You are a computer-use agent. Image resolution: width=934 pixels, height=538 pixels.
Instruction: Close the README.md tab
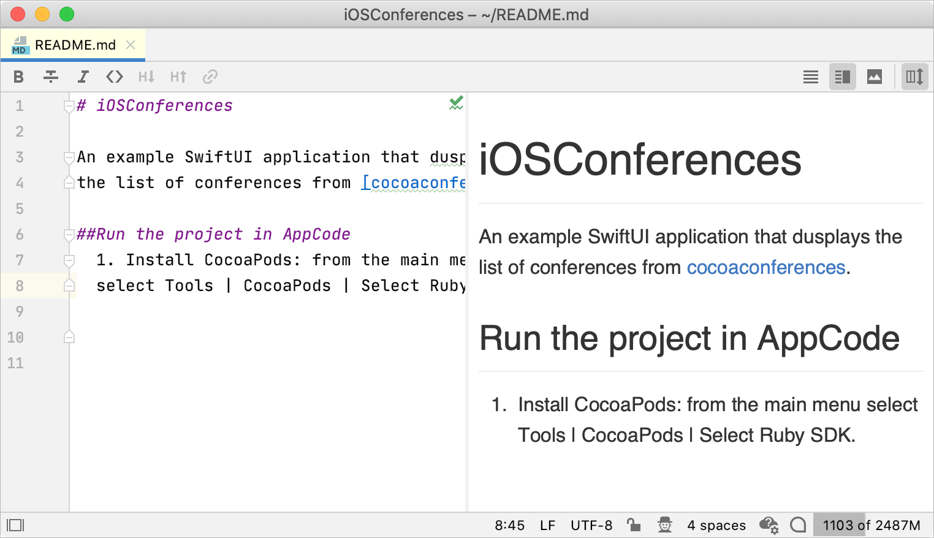(x=131, y=45)
